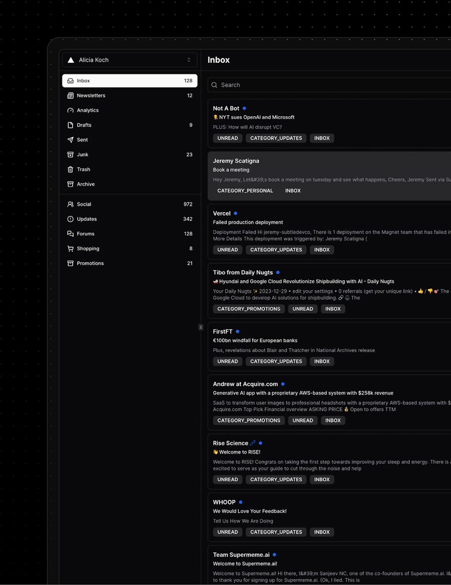Click the Inbox page heading

(x=219, y=60)
